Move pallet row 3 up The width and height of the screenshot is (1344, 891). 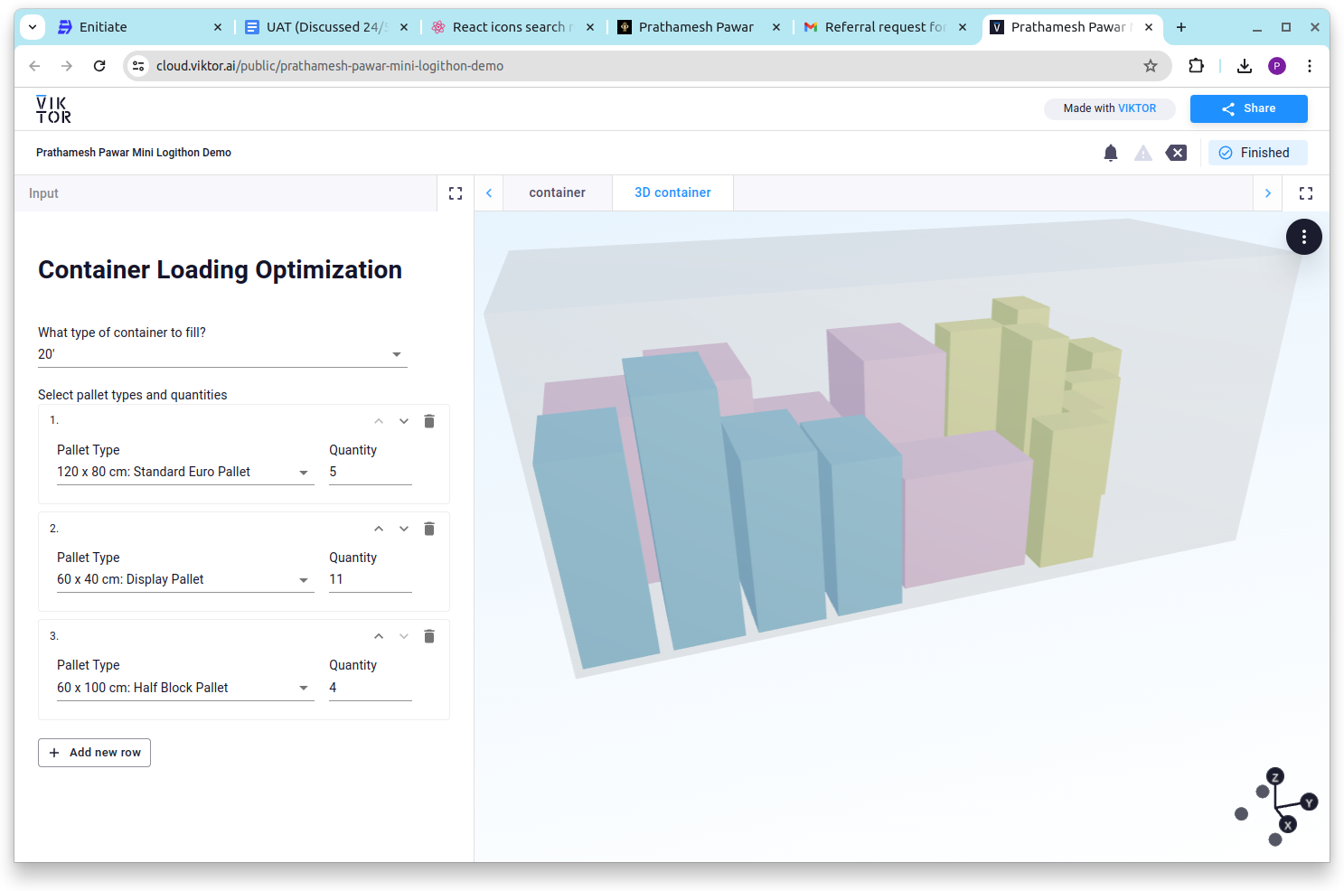pyautogui.click(x=379, y=636)
